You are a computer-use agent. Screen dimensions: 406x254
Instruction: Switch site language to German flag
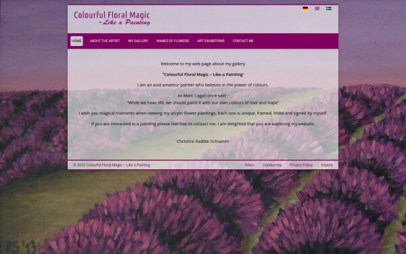(305, 9)
